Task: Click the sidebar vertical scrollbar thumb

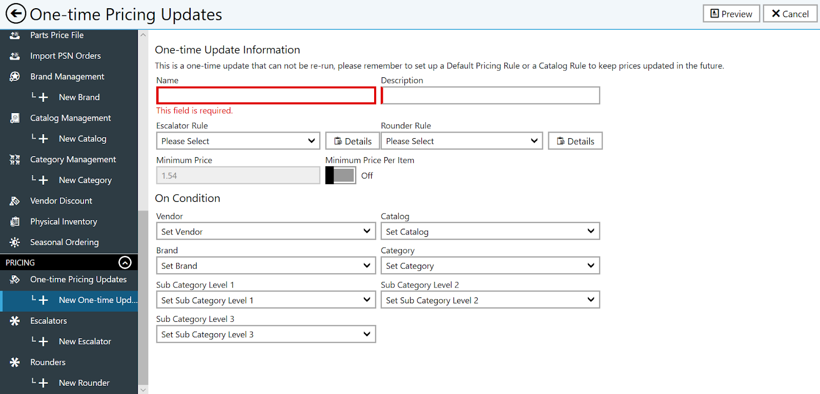Action: pyautogui.click(x=143, y=297)
